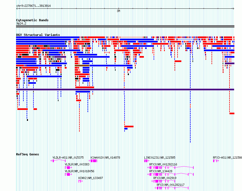Click the right arrowhead of the ruler
This screenshot has width=242, height=191.
234,9
